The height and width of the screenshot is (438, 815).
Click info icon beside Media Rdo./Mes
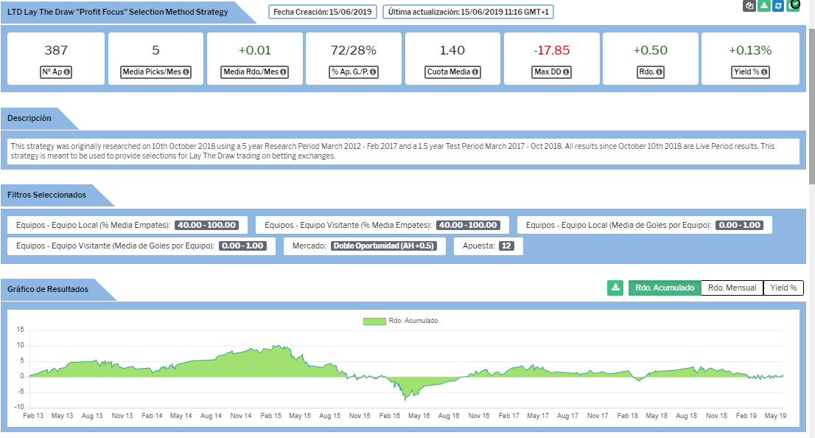pos(283,72)
